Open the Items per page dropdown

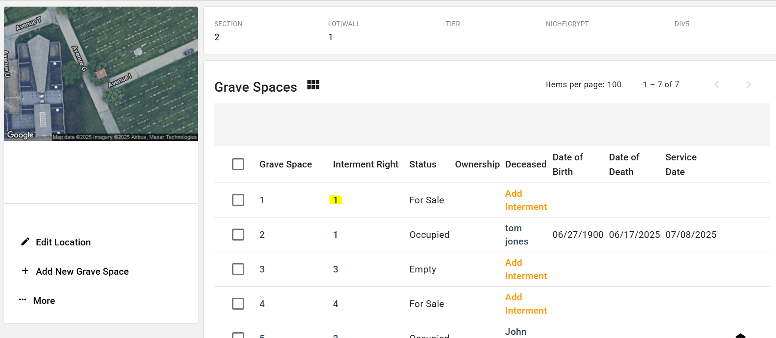click(x=614, y=85)
